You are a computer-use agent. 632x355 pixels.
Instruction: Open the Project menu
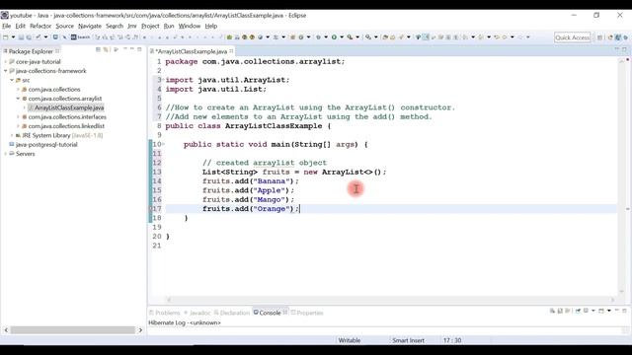(x=150, y=26)
